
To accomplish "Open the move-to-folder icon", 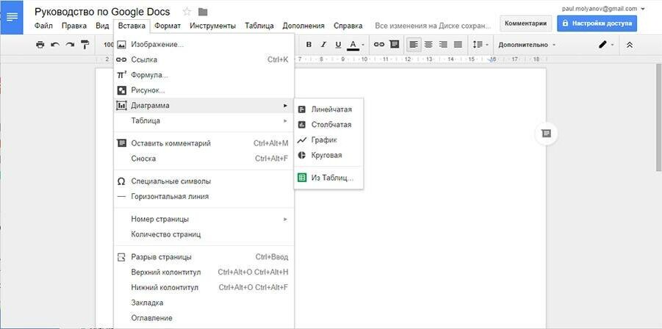I will pos(203,12).
